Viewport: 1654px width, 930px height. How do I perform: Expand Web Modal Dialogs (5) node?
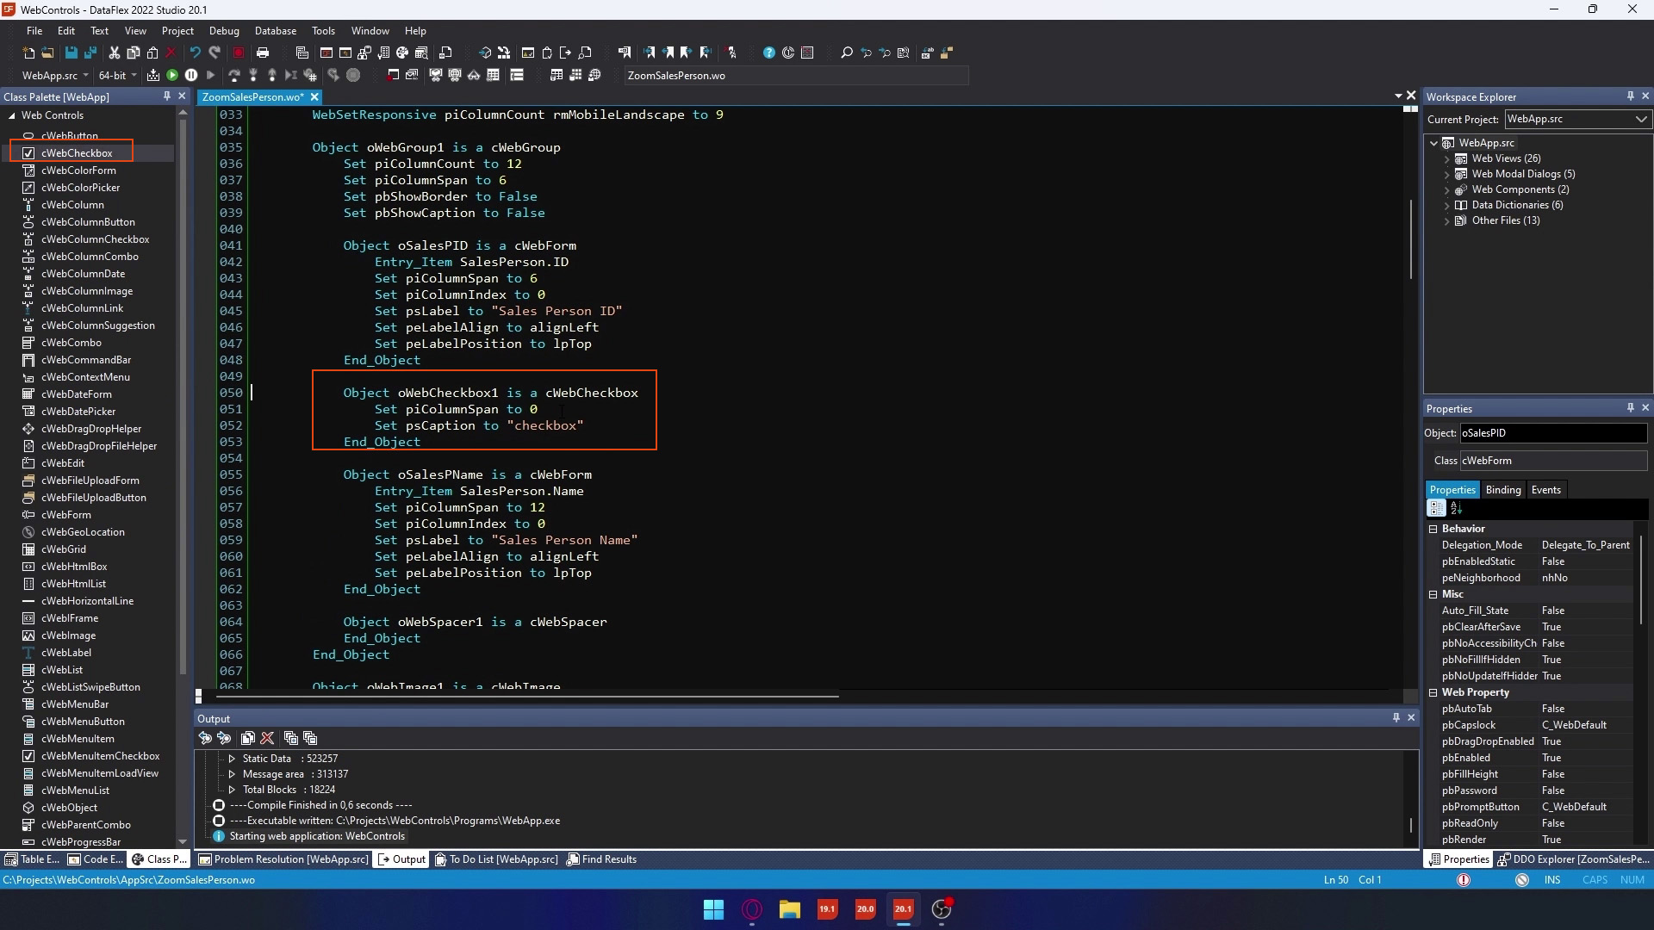[1447, 175]
